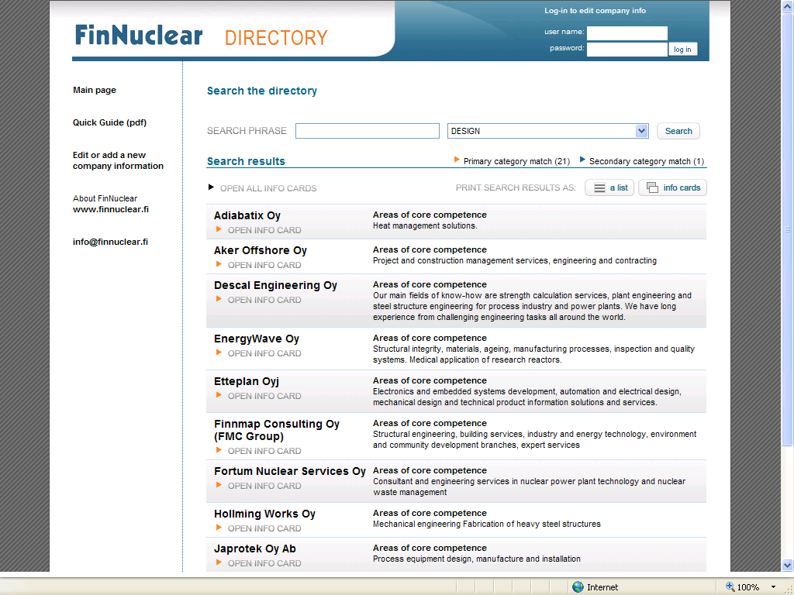Click blue arrow beside Secondary category match

[582, 160]
